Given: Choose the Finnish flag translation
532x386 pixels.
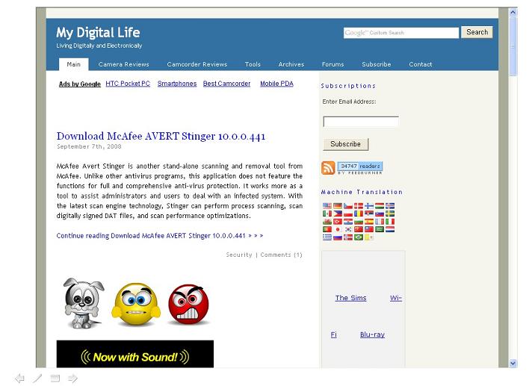Looking at the screenshot, I should [x=369, y=206].
